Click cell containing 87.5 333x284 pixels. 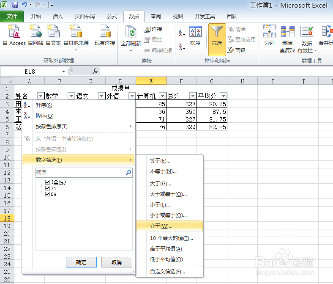tap(212, 112)
